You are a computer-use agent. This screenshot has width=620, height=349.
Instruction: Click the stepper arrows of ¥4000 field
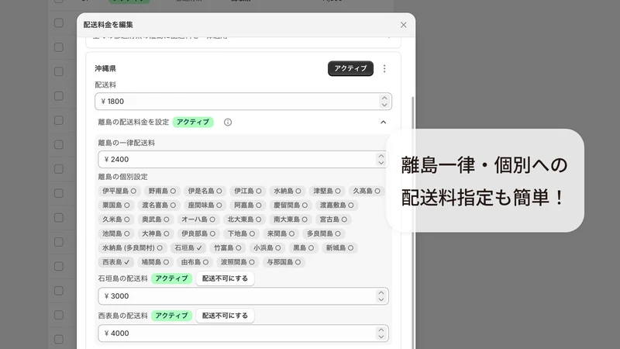coord(381,333)
